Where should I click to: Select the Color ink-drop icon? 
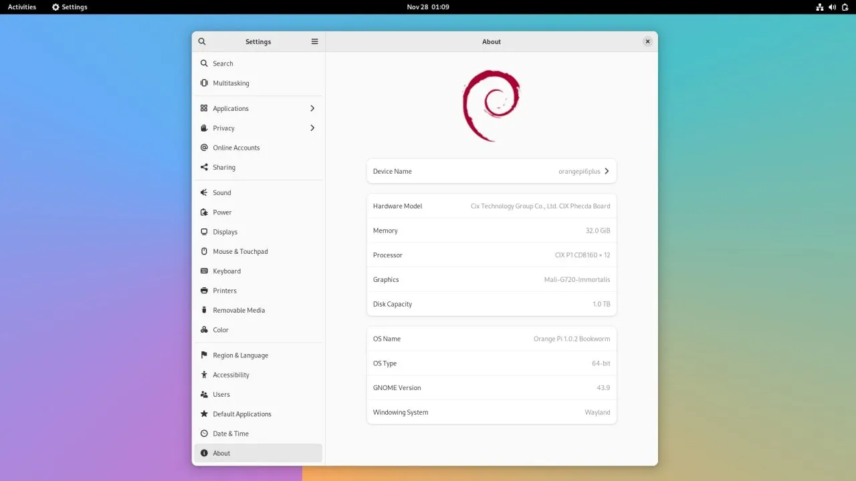204,329
